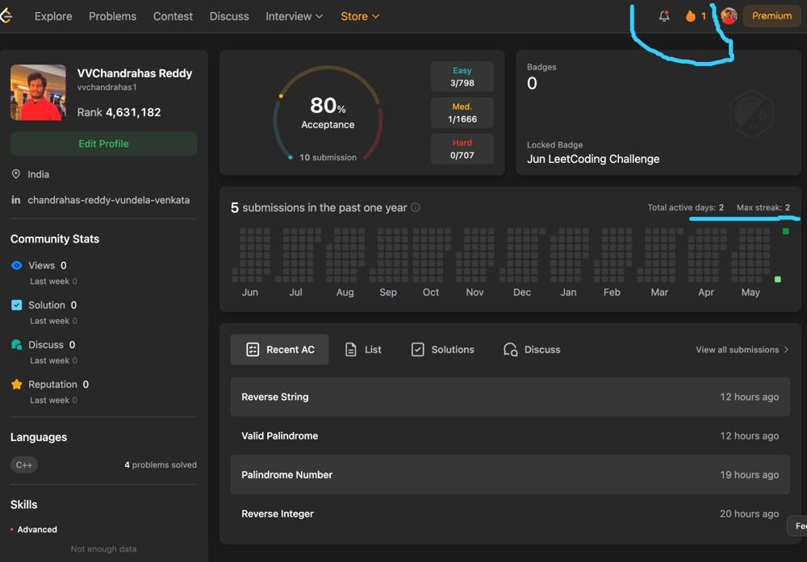
Task: Click the locked Jun LeetCoding badge icon
Action: click(x=751, y=114)
